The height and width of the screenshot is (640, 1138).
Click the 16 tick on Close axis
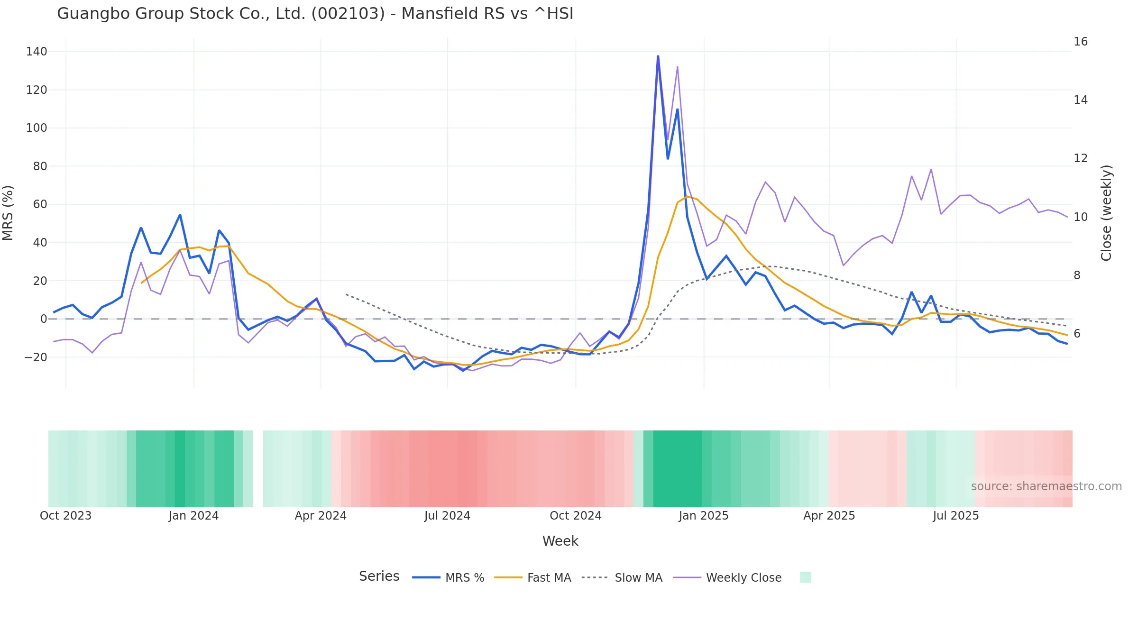pos(1081,42)
